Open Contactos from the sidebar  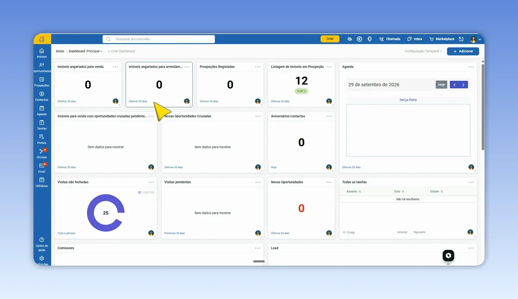(42, 96)
